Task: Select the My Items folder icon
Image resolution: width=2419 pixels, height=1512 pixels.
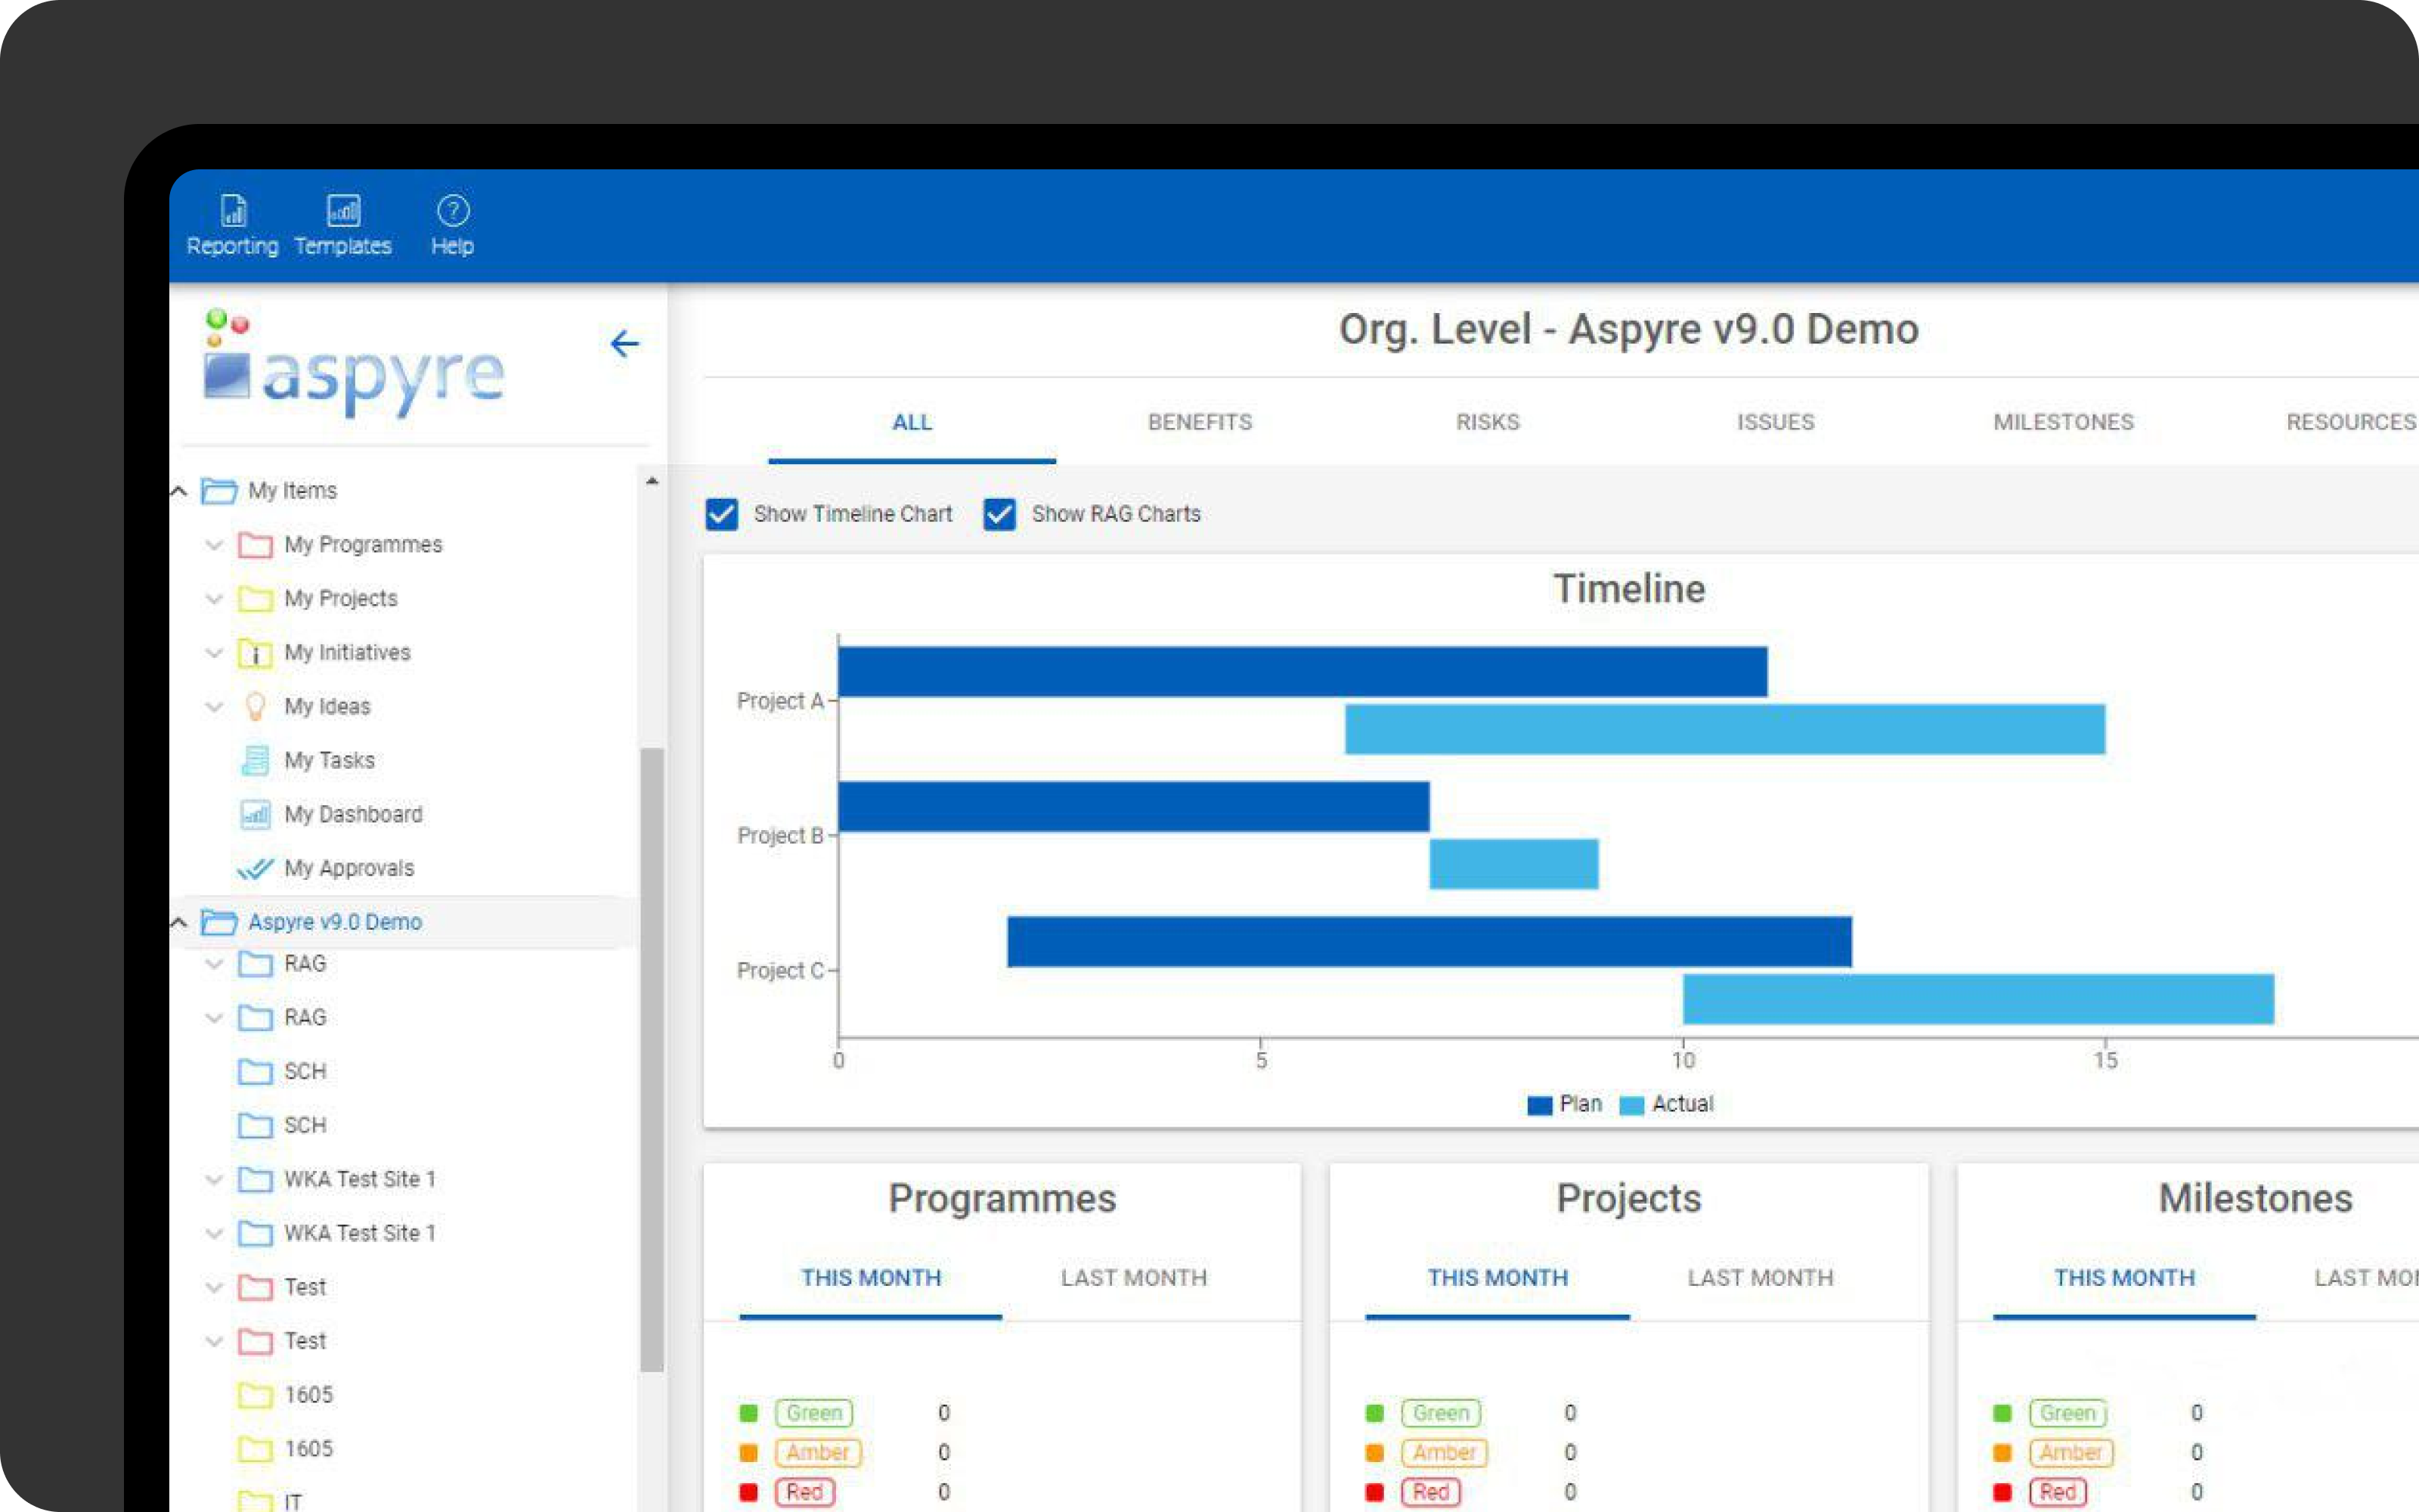Action: (219, 491)
